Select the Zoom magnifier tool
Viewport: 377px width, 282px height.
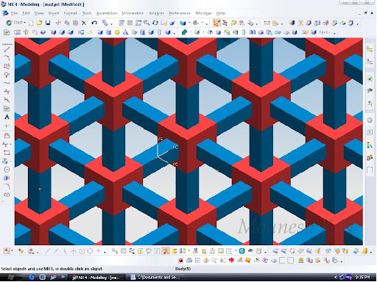[x=147, y=23]
